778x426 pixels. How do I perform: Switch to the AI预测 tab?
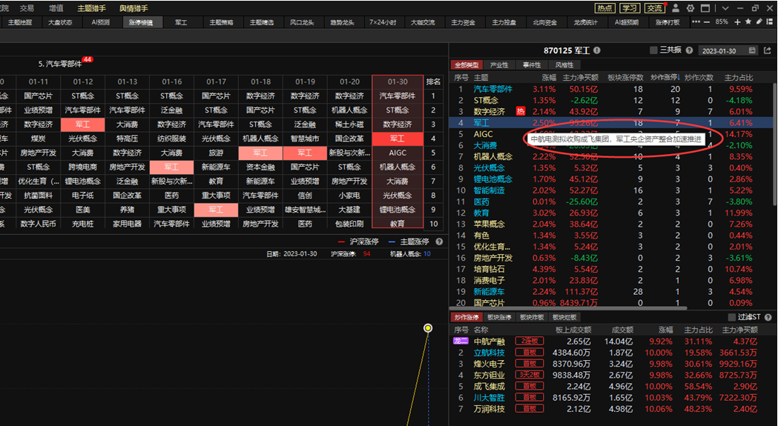(101, 22)
